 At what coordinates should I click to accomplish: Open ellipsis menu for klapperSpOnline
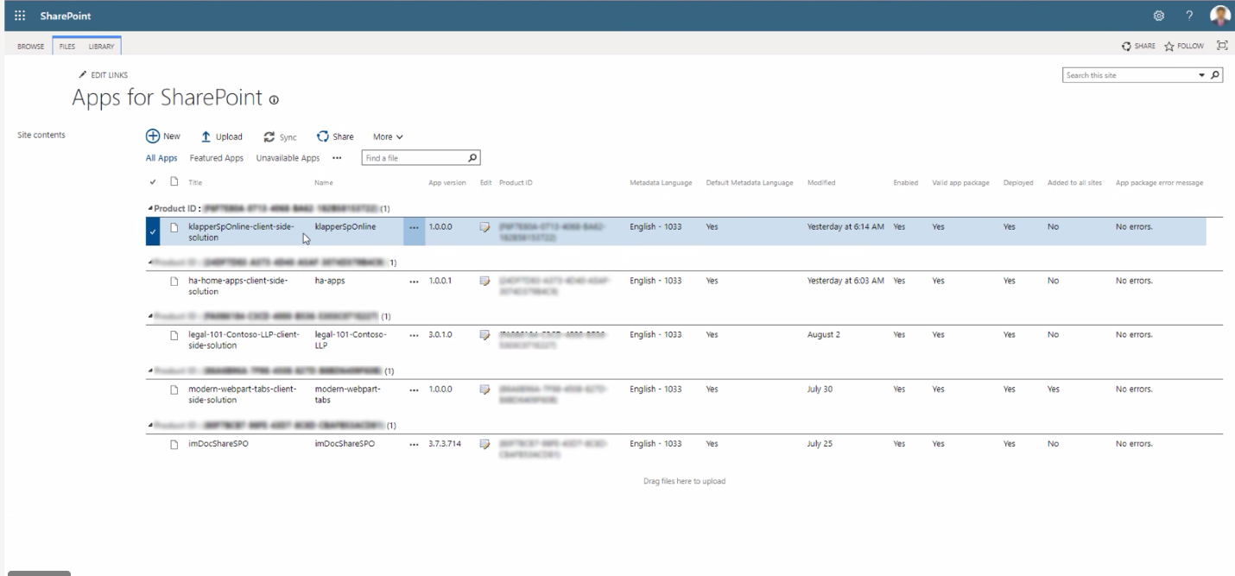tap(414, 227)
